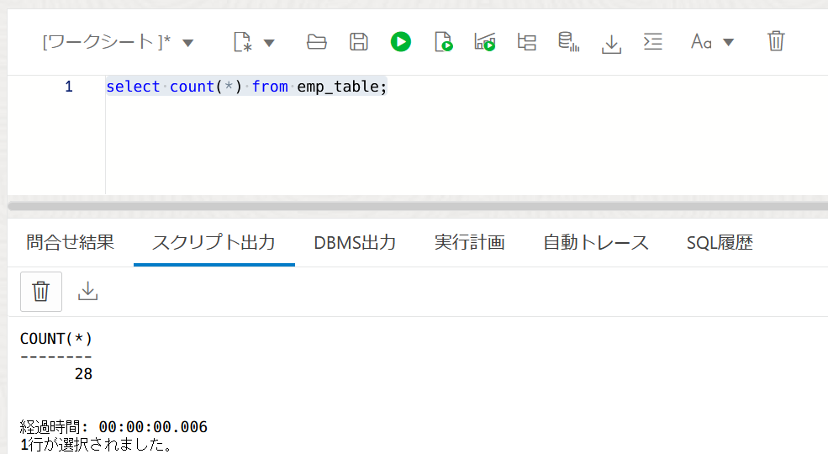Click the 経過時間 elapsed time text
The height and width of the screenshot is (454, 828).
coord(113,426)
